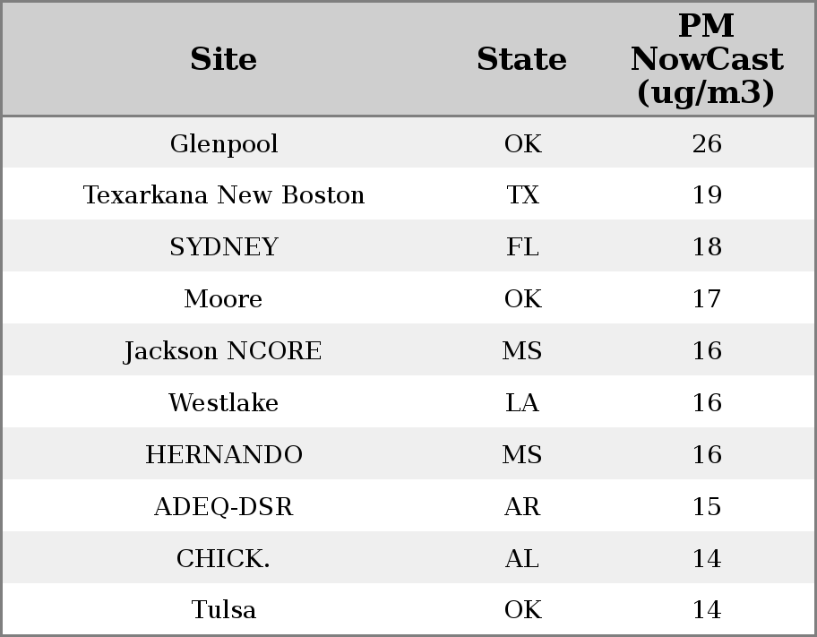
Task: Click the Site column header
Action: click(224, 59)
